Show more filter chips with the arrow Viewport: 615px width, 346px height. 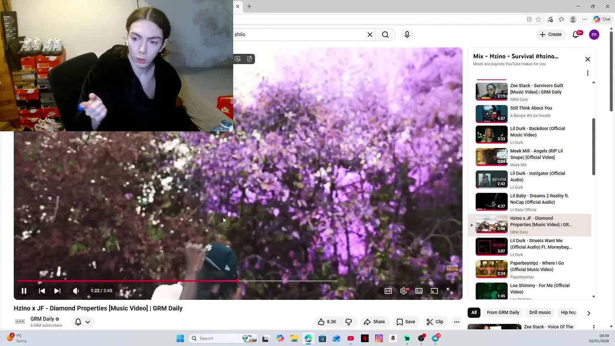pyautogui.click(x=589, y=313)
